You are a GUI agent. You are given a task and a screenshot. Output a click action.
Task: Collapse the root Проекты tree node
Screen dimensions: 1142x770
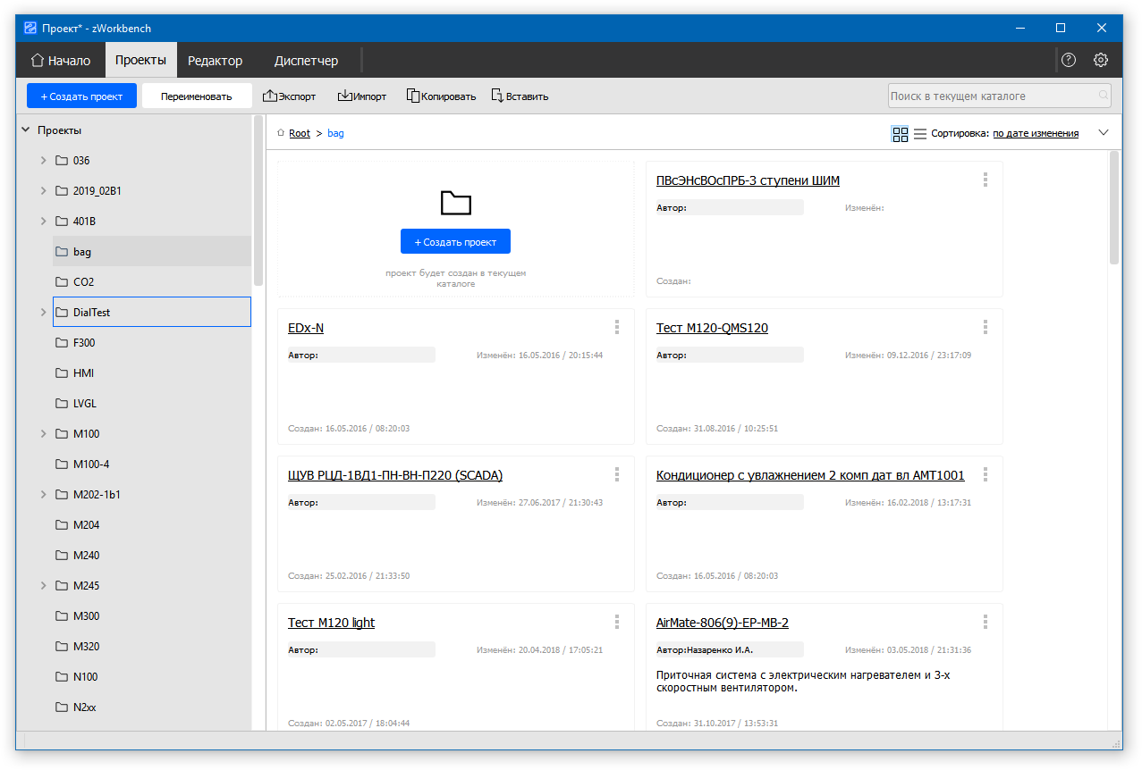pos(25,130)
